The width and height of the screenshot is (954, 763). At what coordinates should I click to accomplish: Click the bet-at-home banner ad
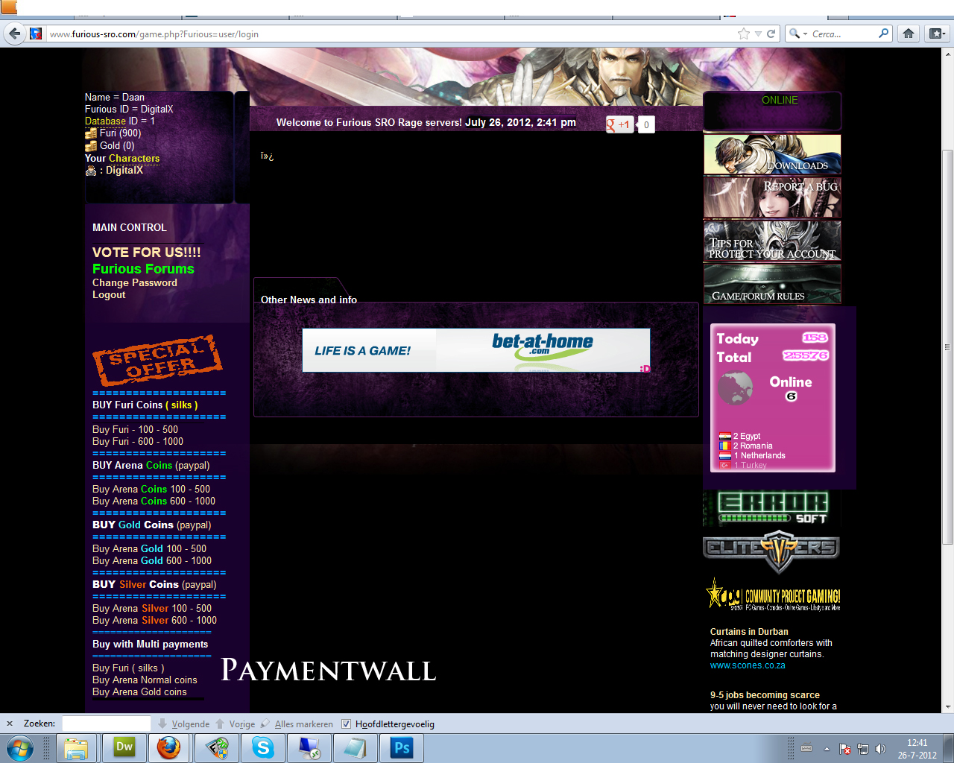click(476, 350)
